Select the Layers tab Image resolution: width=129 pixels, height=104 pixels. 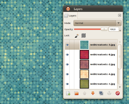click(70, 16)
